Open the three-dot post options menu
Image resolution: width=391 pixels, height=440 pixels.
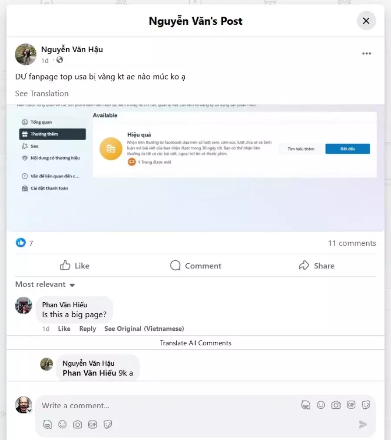coord(366,53)
